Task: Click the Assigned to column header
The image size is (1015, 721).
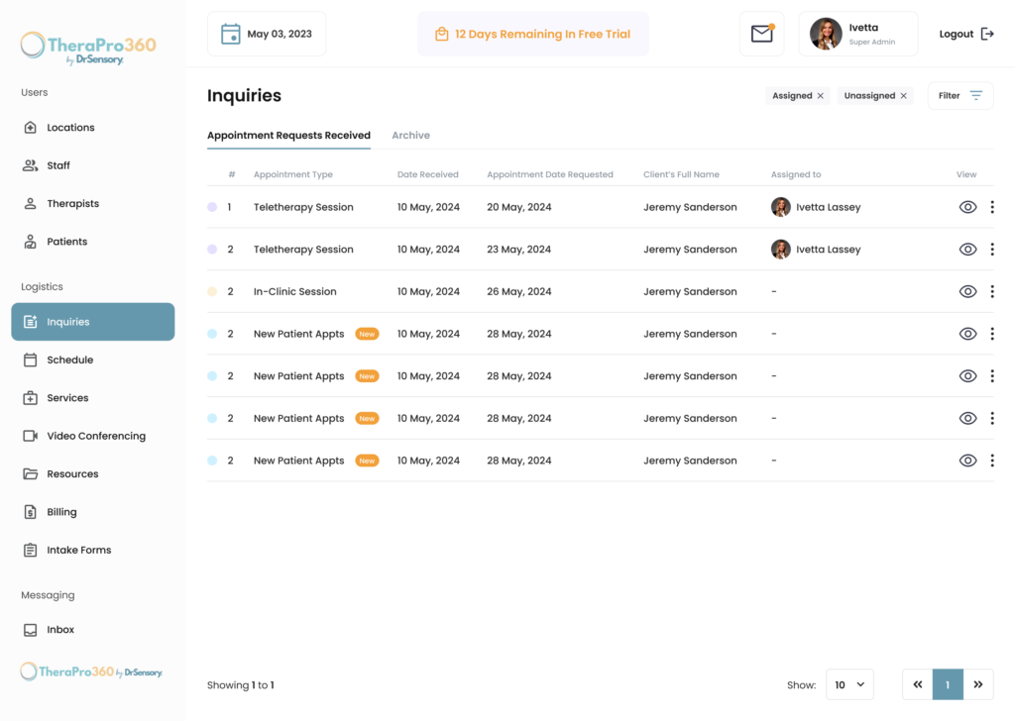Action: 796,174
